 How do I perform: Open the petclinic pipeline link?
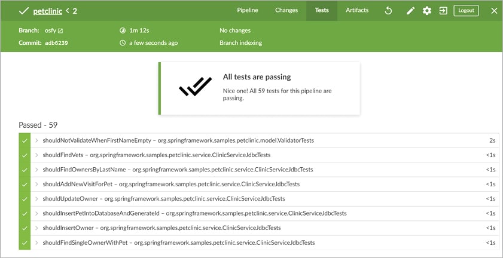click(x=47, y=11)
